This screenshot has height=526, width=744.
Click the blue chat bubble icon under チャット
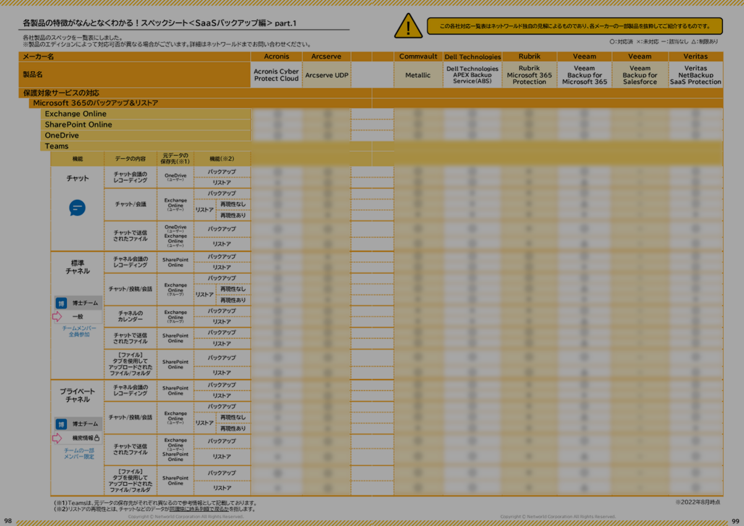[77, 208]
